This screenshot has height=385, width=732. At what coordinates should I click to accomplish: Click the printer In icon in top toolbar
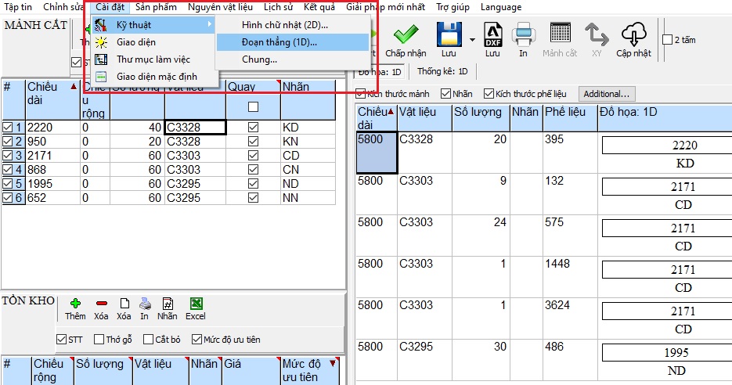click(523, 35)
